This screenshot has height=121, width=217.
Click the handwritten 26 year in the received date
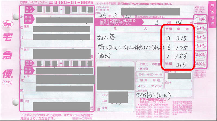pyautogui.click(x=103, y=16)
